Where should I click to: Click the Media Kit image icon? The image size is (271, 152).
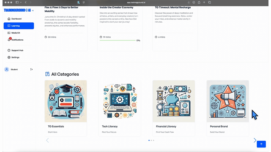9,33
